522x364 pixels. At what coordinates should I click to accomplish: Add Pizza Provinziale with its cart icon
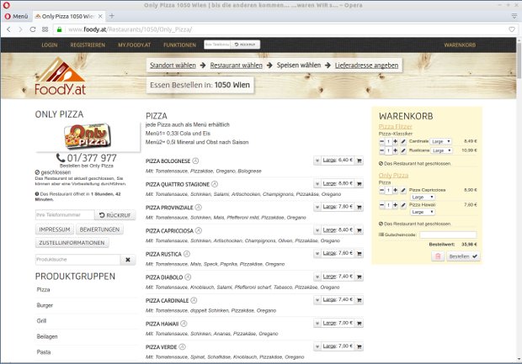[x=359, y=207]
